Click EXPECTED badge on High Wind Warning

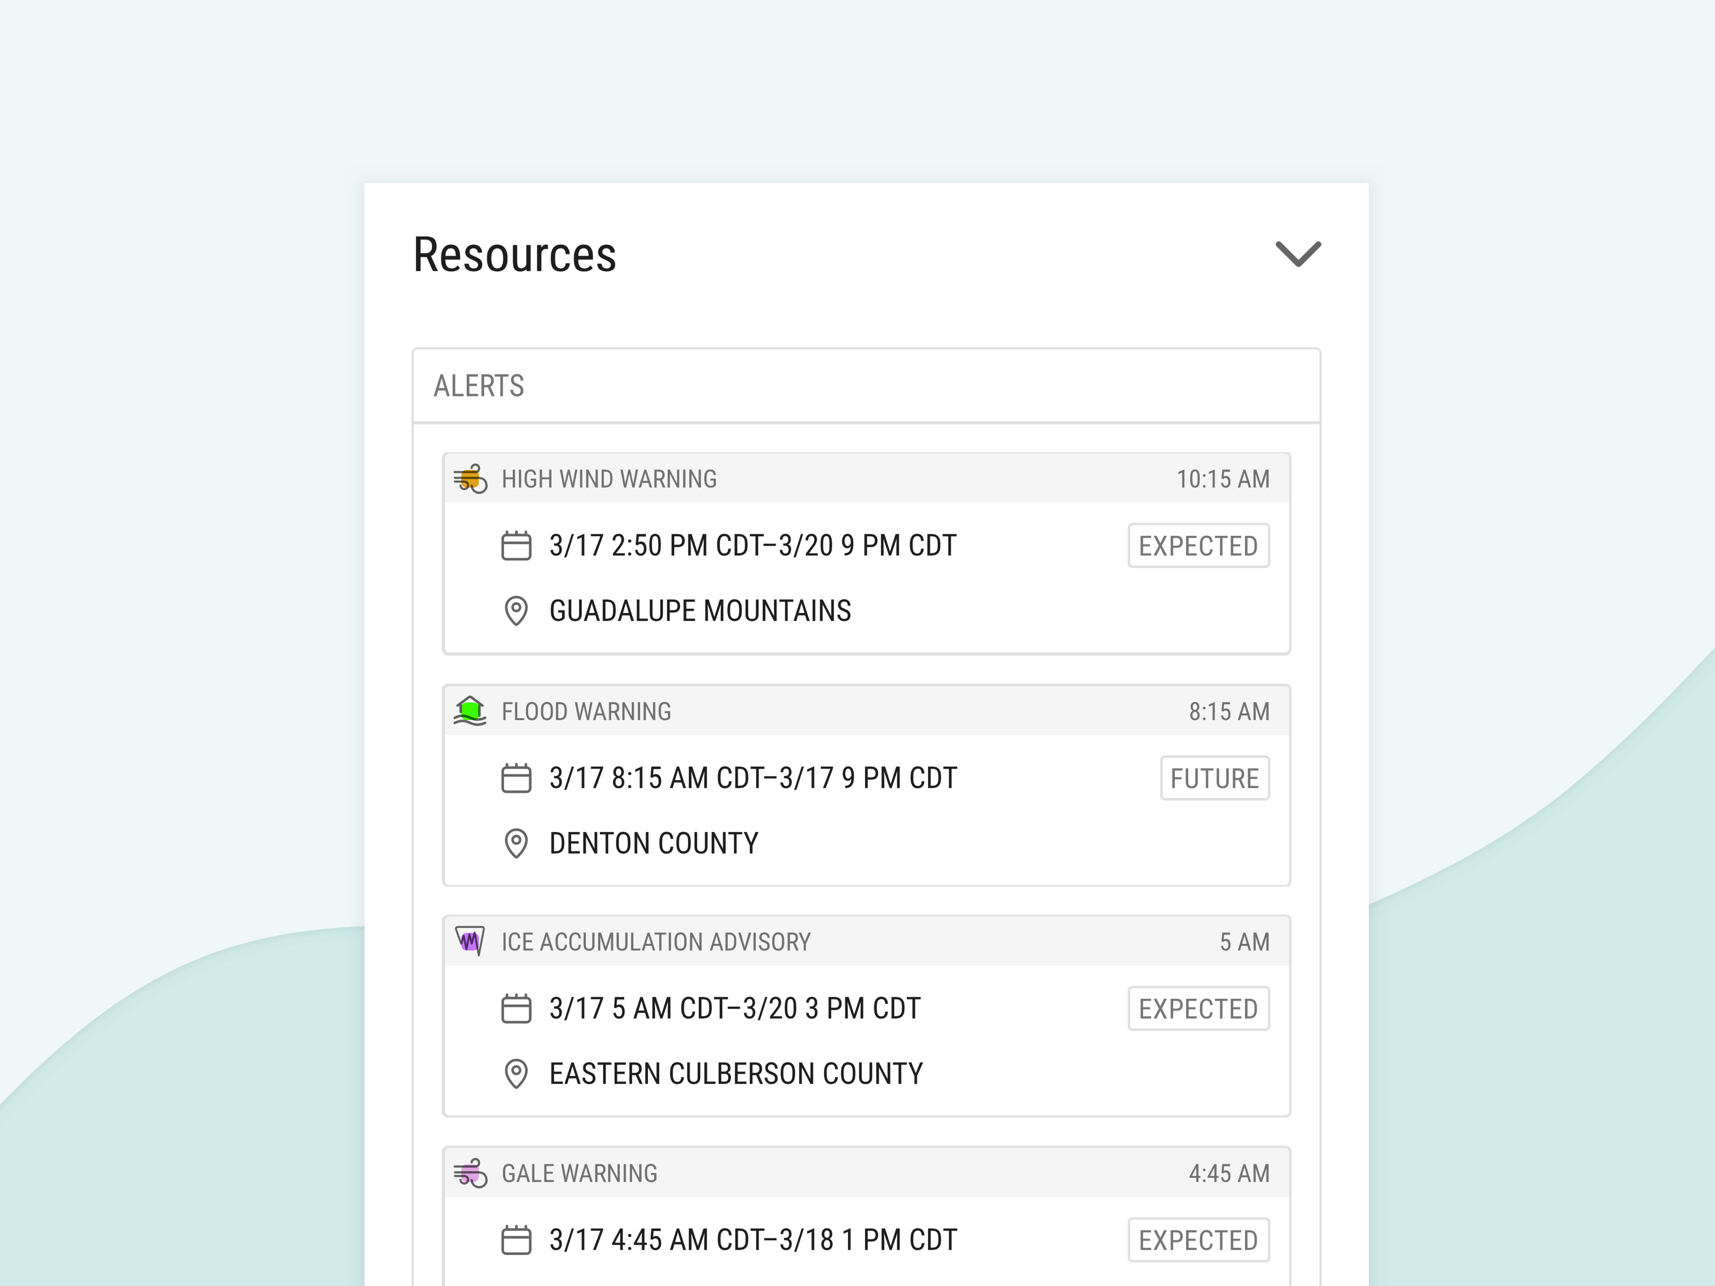coord(1198,545)
